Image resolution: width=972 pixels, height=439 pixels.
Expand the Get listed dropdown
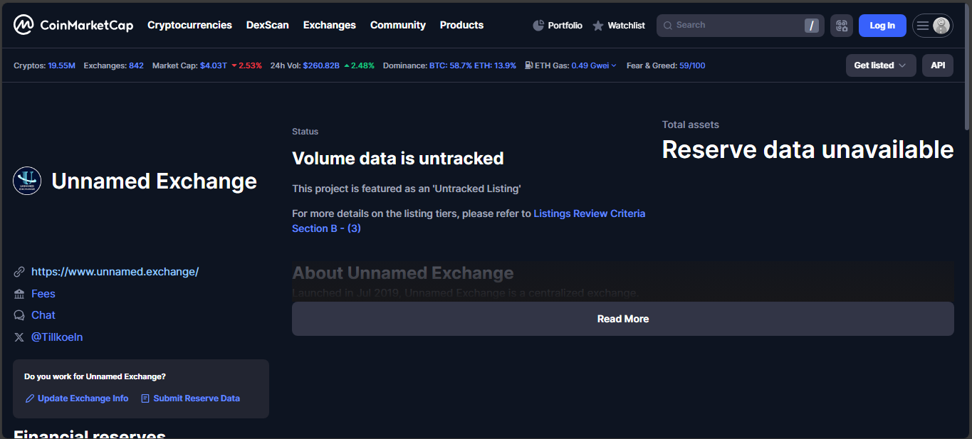click(x=880, y=65)
